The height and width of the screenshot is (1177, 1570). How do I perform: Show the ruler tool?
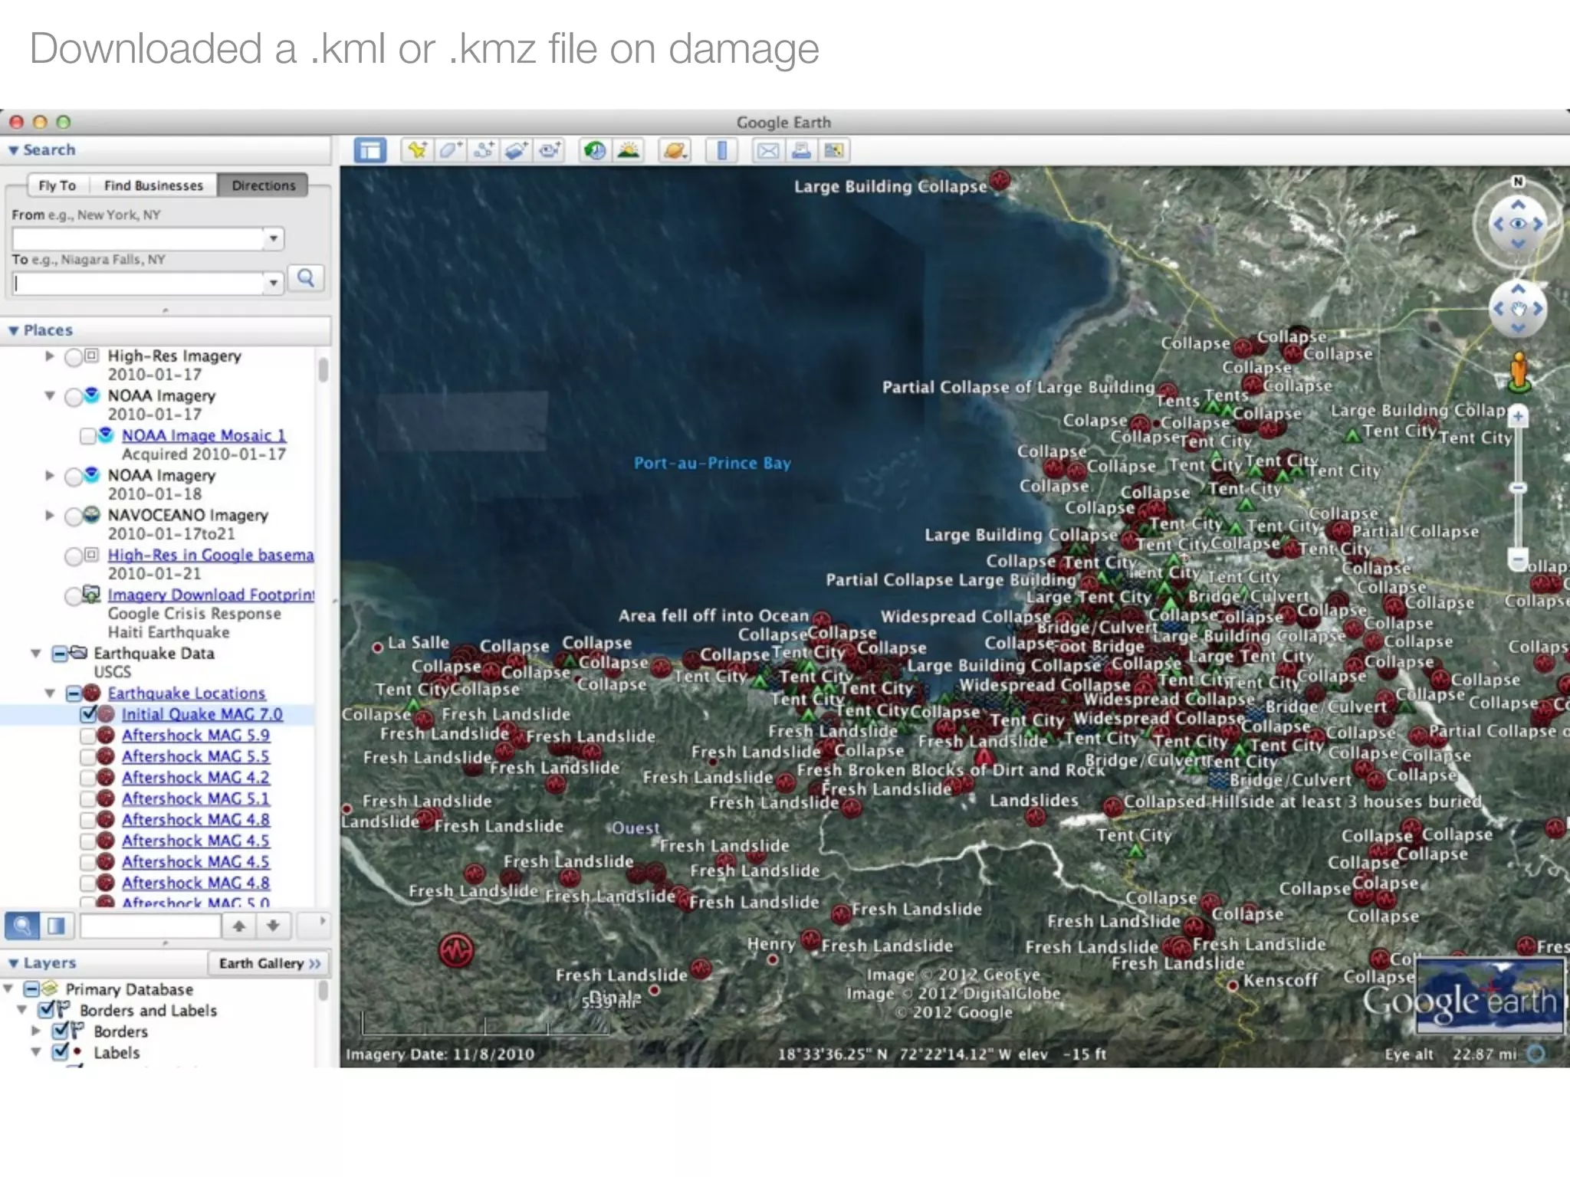point(721,150)
